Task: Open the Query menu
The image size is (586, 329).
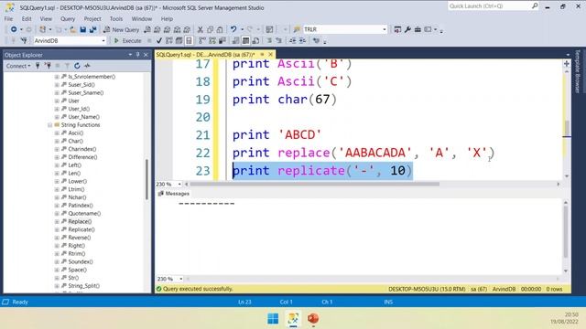Action: click(68, 18)
